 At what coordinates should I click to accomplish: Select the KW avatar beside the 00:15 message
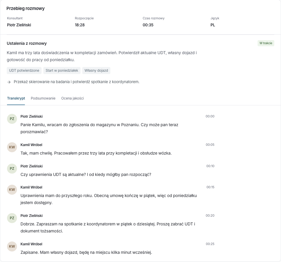(12, 190)
